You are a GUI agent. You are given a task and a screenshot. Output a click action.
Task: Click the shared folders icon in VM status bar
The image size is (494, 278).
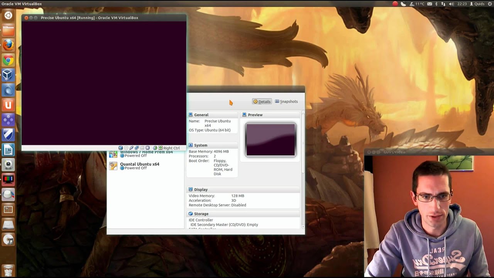142,148
